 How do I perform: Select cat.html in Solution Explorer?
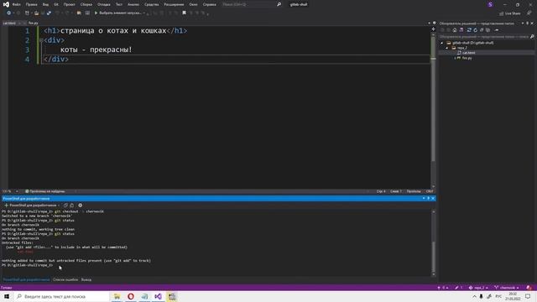pos(468,53)
